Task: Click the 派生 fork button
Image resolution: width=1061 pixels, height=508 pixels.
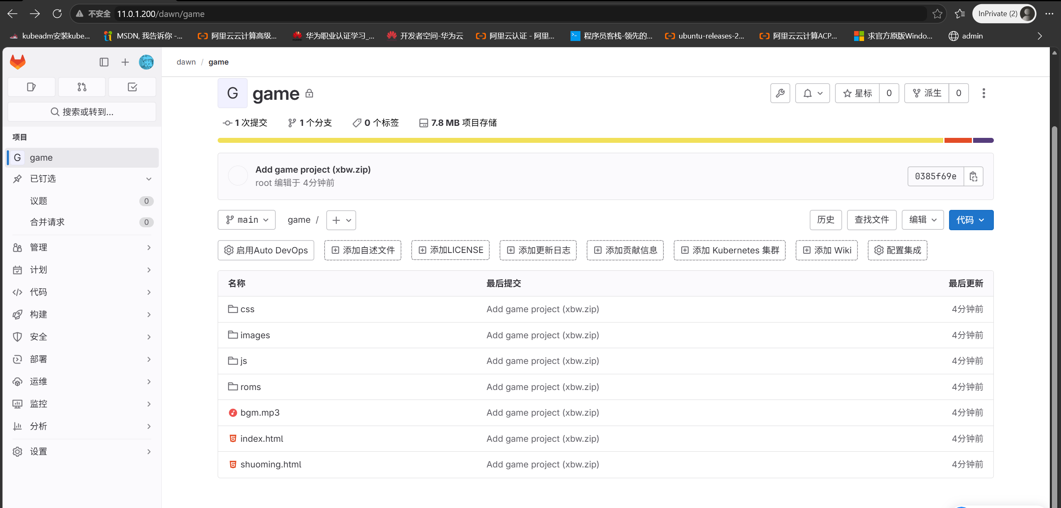Action: click(927, 93)
